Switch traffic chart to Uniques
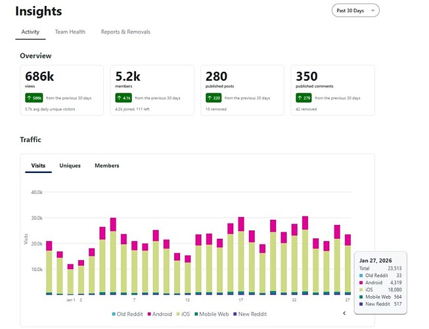This screenshot has width=429, height=329. pos(70,166)
